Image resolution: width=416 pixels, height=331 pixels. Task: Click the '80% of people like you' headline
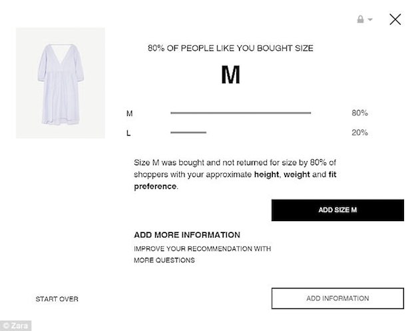(230, 48)
